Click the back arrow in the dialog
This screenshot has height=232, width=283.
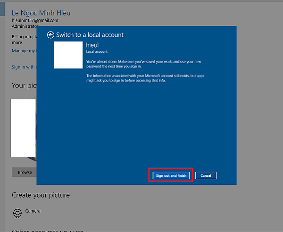point(50,35)
